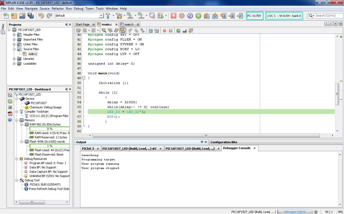Expand the Header Files folder
This screenshot has width=344, height=214.
click(14, 35)
